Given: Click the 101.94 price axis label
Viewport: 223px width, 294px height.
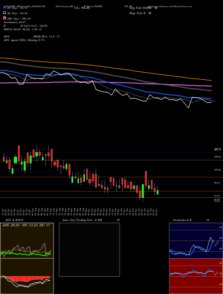Looking at the screenshot, I should click(x=217, y=170).
